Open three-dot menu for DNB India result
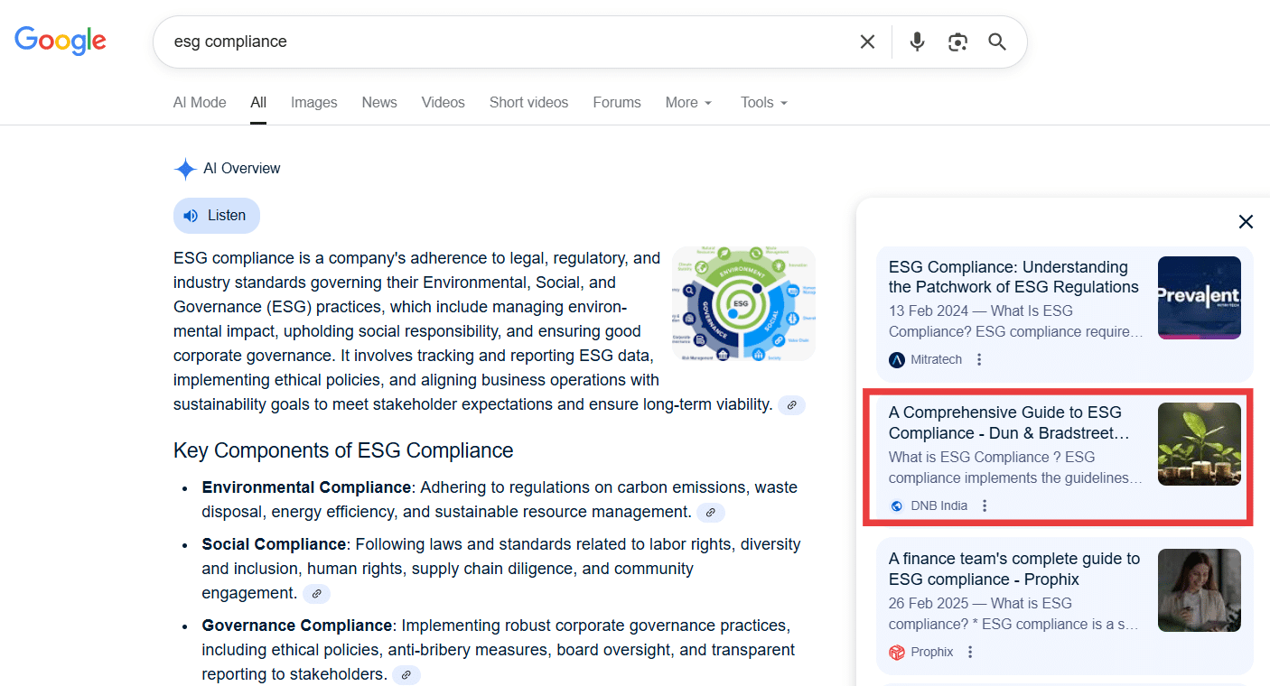 coord(985,505)
